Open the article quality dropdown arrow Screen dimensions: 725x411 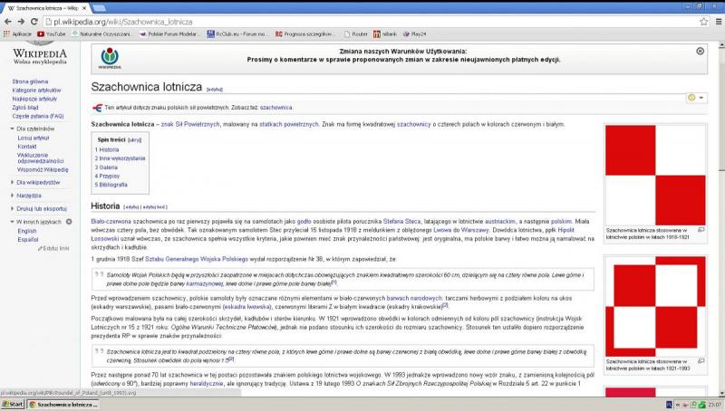click(701, 98)
